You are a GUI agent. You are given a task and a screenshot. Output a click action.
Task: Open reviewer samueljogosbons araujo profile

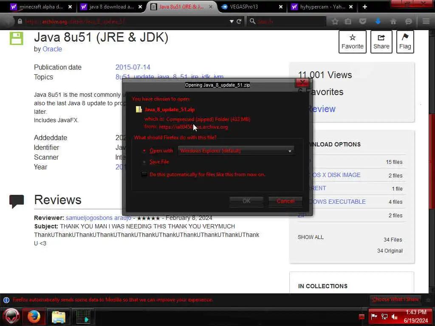coord(98,218)
